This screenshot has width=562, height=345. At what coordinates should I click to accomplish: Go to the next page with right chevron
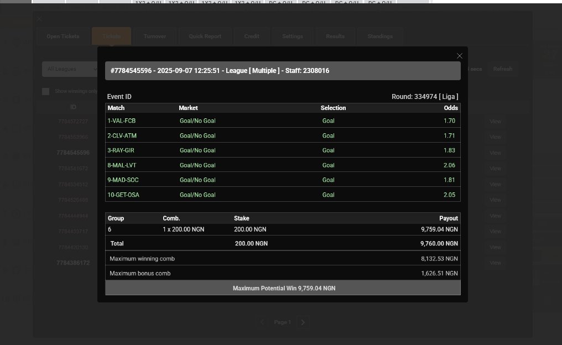tap(303, 322)
